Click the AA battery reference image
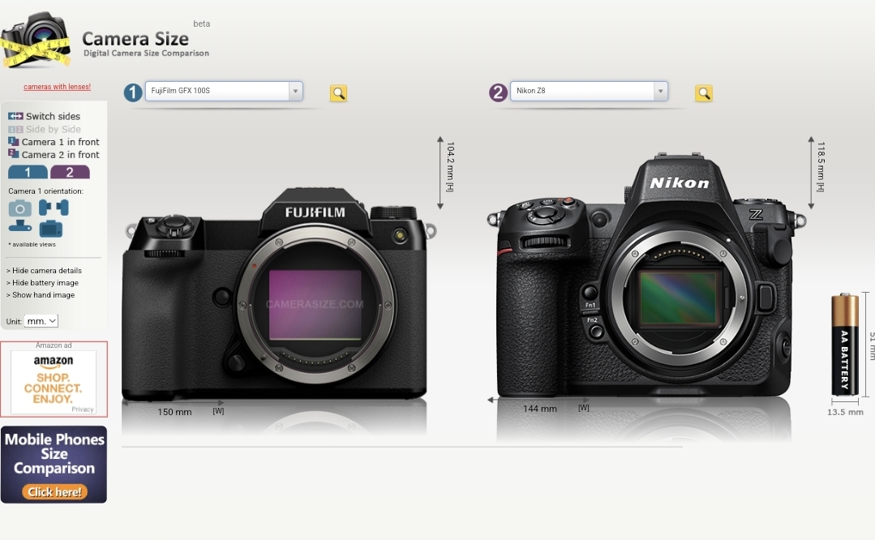The image size is (875, 540). click(x=845, y=345)
